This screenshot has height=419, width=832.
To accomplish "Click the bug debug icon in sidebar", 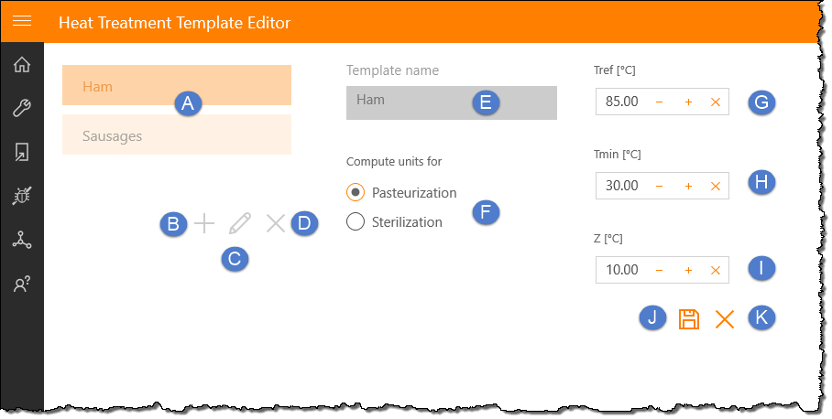I will 22,196.
